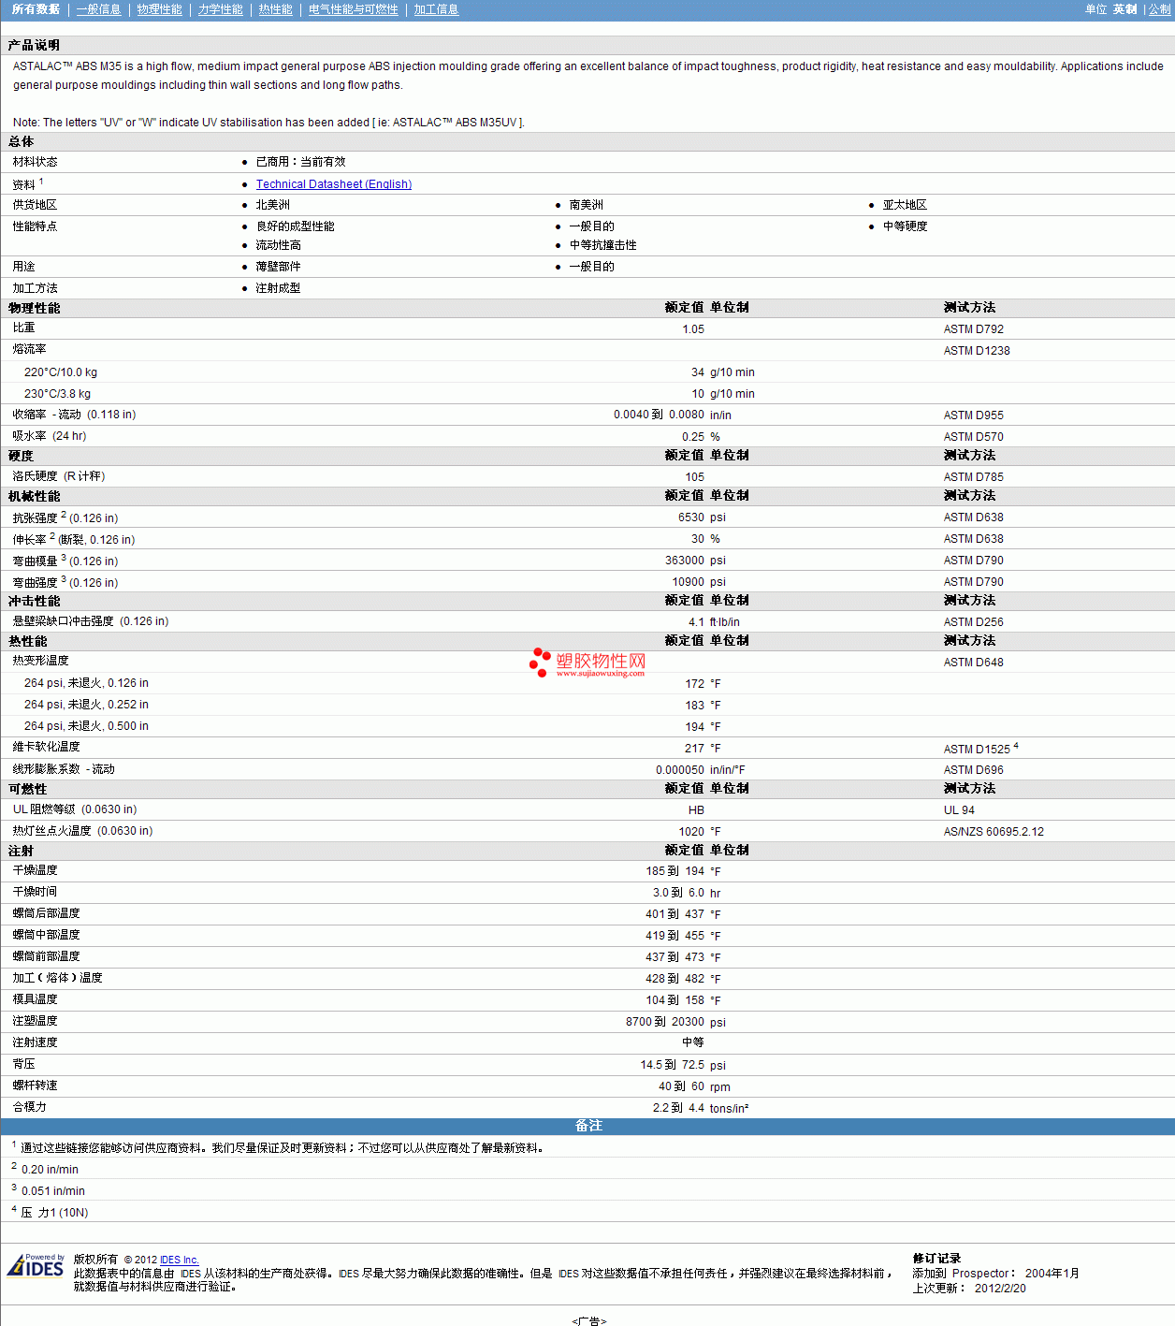Click the 亚太地区 supply region
Viewport: 1175px width, 1326px height.
905,205
